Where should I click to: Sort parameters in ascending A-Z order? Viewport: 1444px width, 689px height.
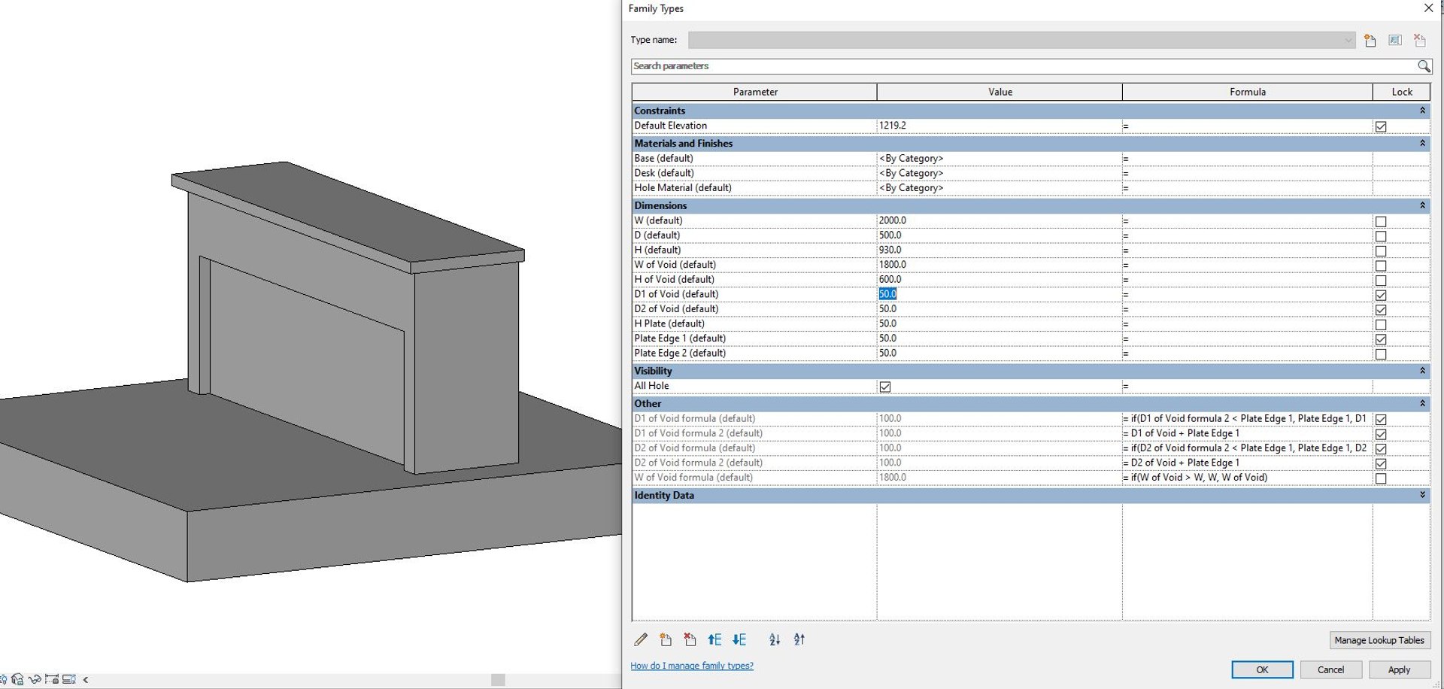[x=775, y=639]
